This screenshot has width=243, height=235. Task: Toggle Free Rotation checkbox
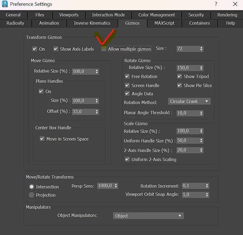pyautogui.click(x=127, y=76)
